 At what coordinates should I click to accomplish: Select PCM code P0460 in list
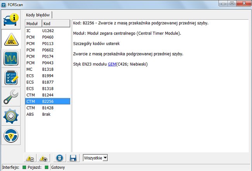(x=47, y=37)
